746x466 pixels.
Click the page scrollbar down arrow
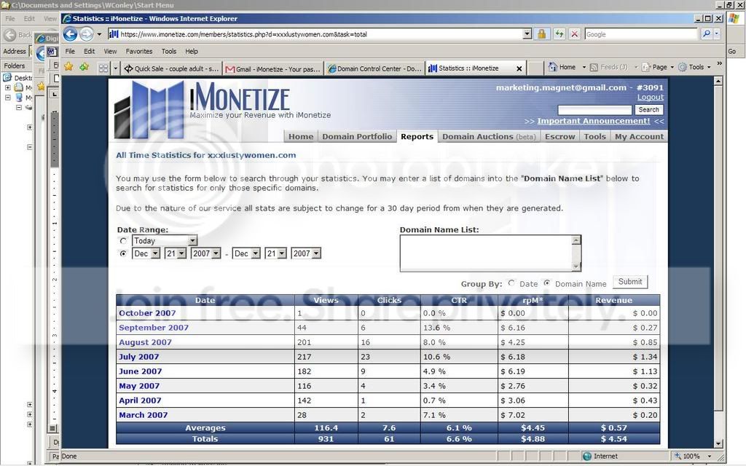tap(718, 443)
